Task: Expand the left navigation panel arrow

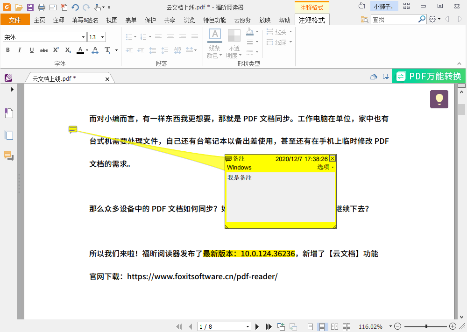Action: click(12, 89)
